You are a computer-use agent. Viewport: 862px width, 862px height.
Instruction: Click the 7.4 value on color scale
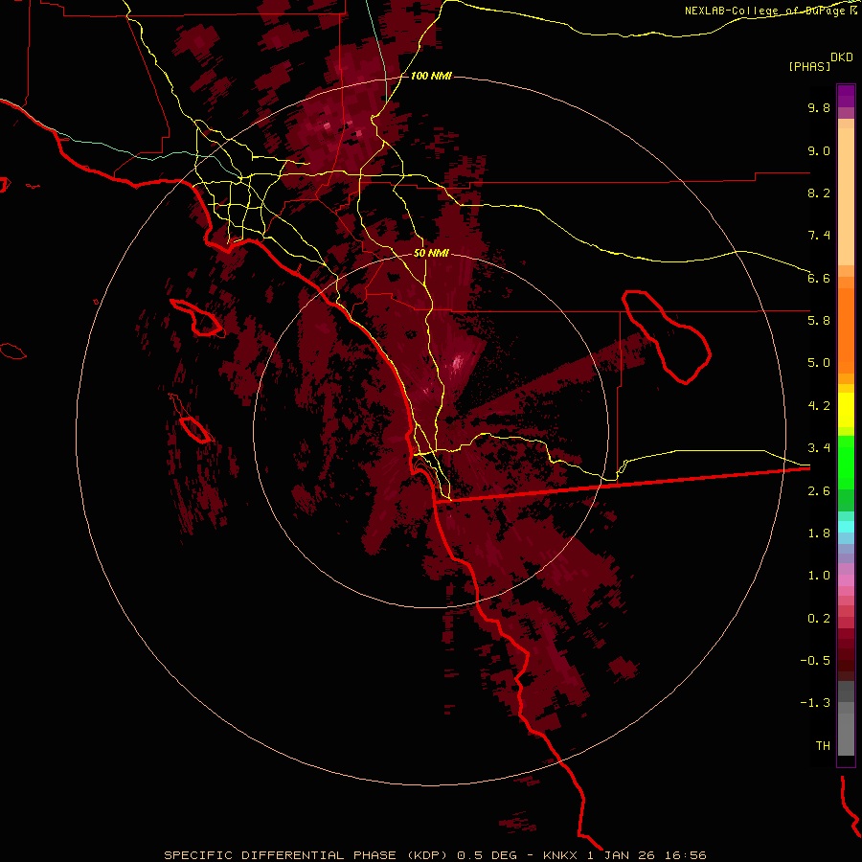click(819, 236)
